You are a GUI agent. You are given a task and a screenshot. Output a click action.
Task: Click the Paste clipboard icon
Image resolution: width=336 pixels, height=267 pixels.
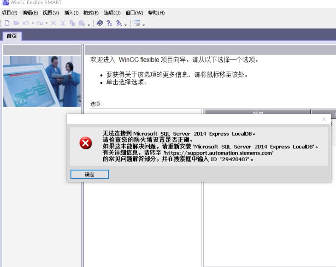pos(81,23)
